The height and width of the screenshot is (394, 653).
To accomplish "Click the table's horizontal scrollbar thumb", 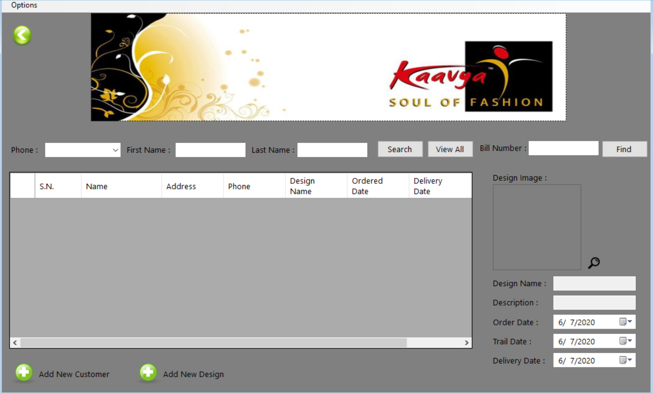I will tap(213, 343).
